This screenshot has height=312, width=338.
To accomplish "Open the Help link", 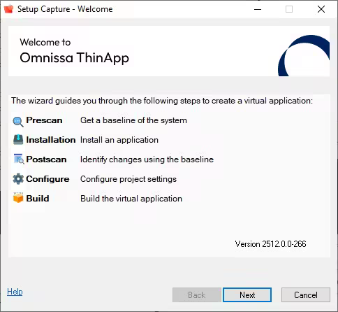I will pyautogui.click(x=15, y=292).
